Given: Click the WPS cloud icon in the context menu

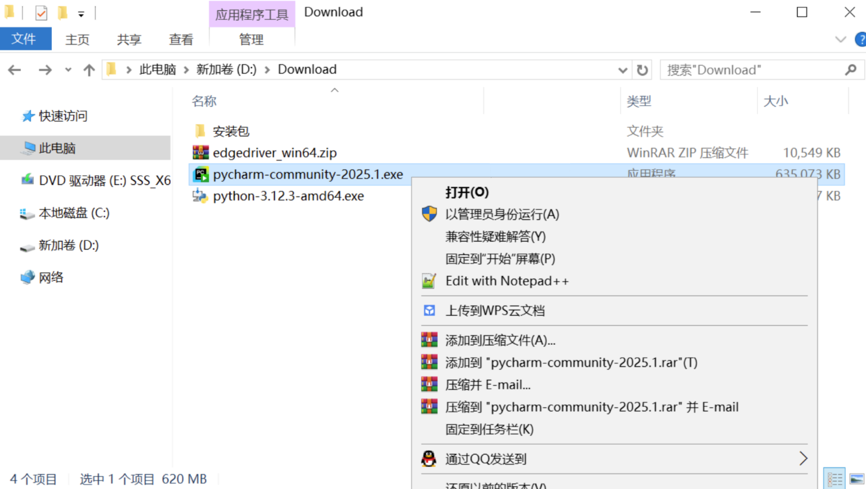Looking at the screenshot, I should coord(429,310).
